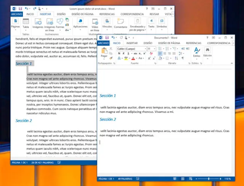Viewport: 244px width, 186px height.
Task: Expand the Estilos styles gallery
Action: 196,52
